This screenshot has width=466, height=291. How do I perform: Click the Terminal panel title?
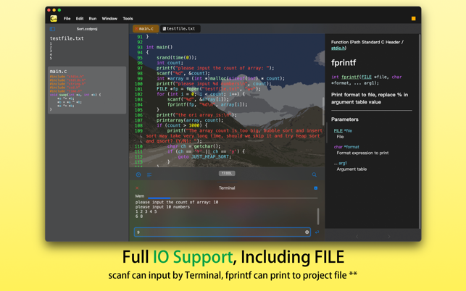[x=227, y=188]
